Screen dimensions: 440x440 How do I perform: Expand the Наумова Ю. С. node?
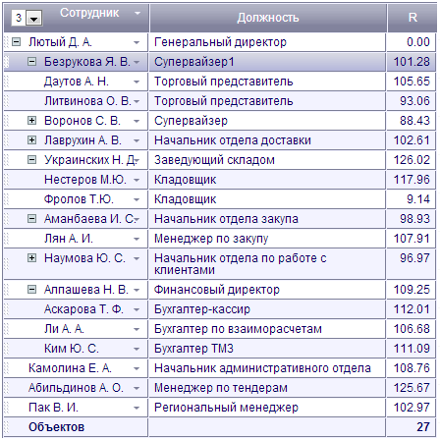[x=31, y=258]
